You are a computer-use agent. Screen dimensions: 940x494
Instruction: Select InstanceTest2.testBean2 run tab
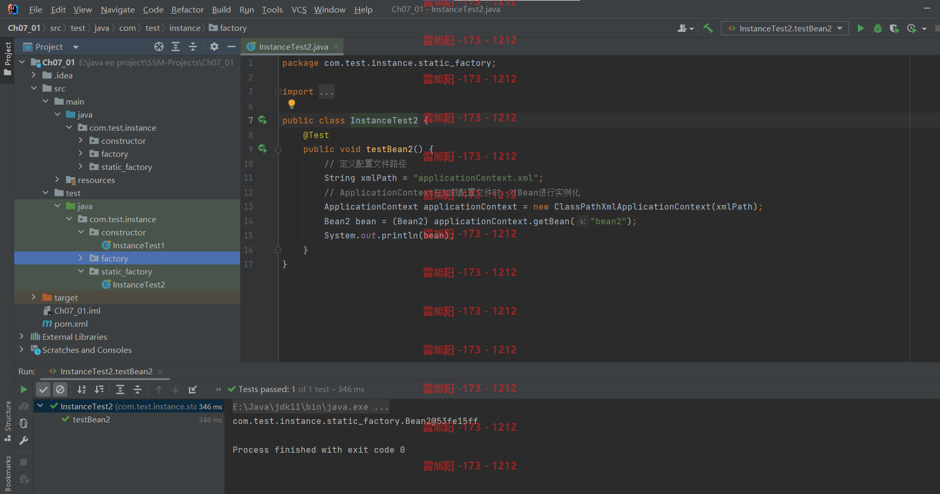tap(106, 372)
